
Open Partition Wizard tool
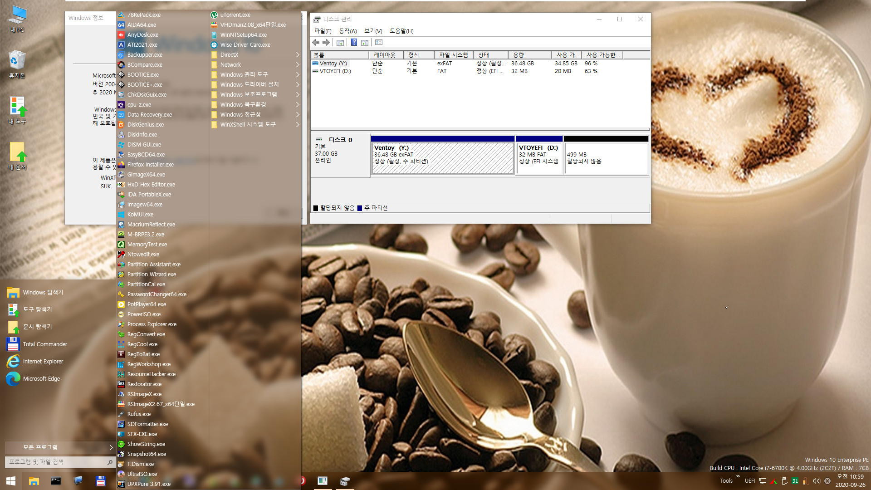151,274
